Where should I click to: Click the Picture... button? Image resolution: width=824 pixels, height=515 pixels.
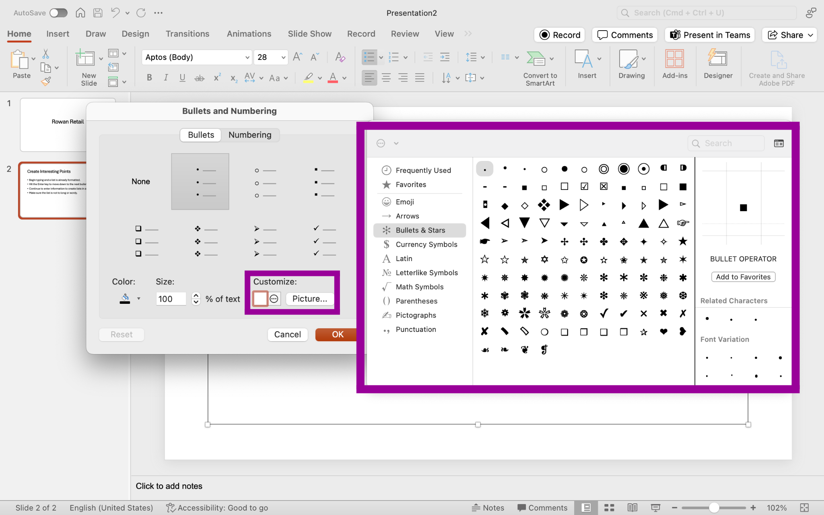tap(310, 299)
